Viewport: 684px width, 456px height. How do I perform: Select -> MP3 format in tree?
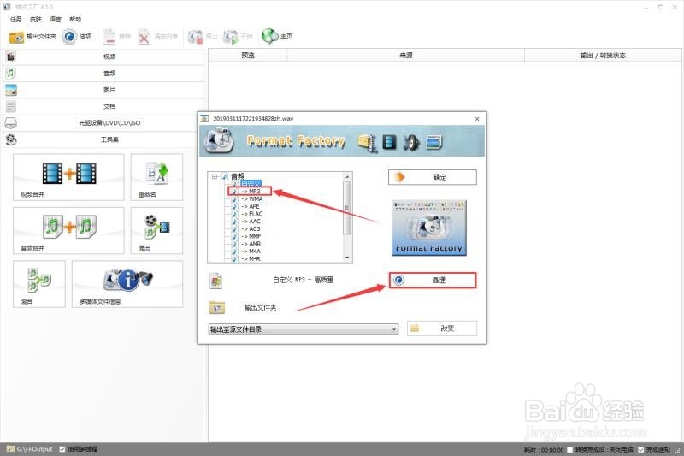tap(251, 191)
